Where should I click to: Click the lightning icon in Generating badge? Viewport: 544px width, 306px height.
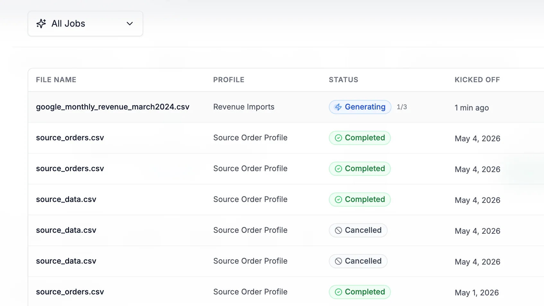(x=338, y=107)
